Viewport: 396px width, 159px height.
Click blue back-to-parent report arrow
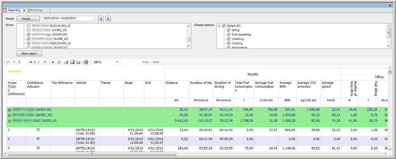53,62
